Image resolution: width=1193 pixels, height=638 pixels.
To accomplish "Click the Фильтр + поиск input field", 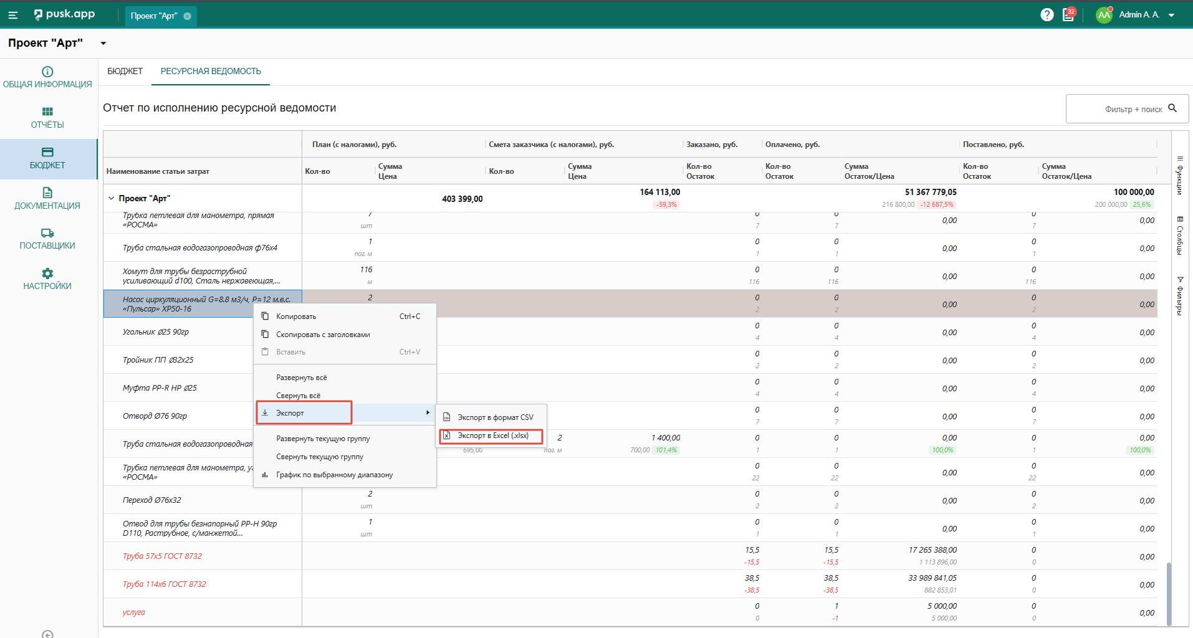I will click(1116, 109).
